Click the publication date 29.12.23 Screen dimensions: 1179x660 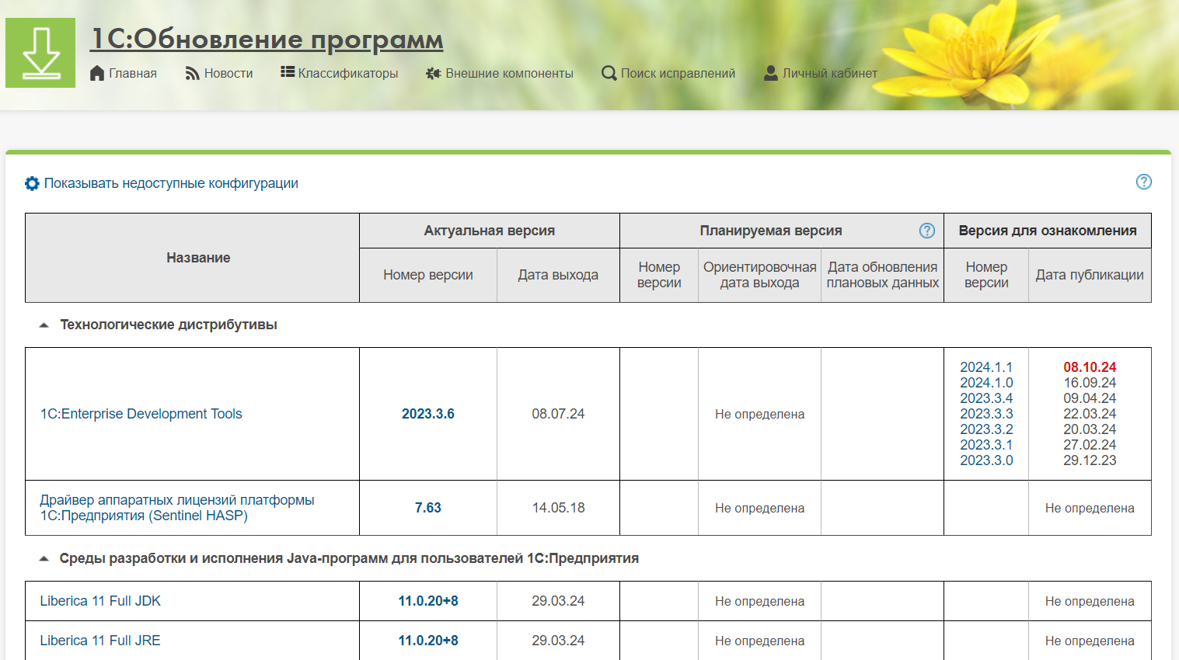(1090, 460)
